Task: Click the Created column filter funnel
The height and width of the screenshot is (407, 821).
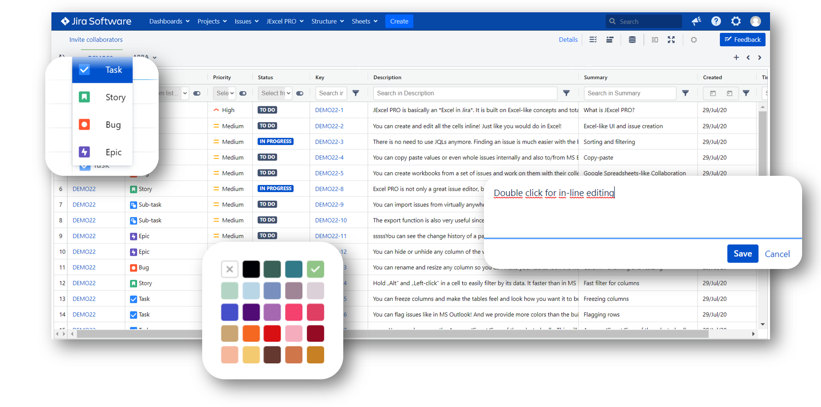Action: click(746, 93)
